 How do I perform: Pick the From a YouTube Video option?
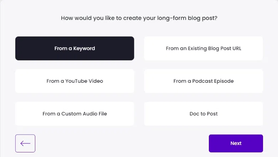click(74, 81)
